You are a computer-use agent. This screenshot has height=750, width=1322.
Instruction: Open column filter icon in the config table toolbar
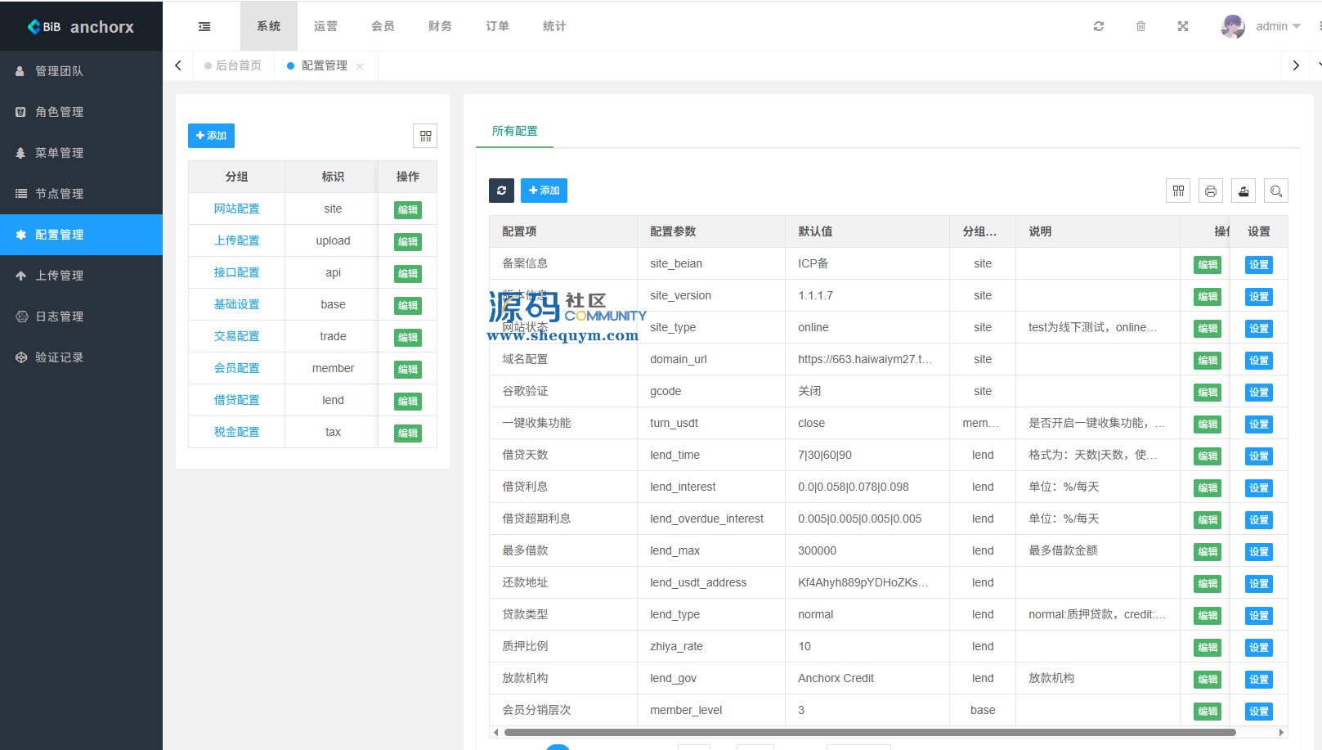tap(1178, 191)
